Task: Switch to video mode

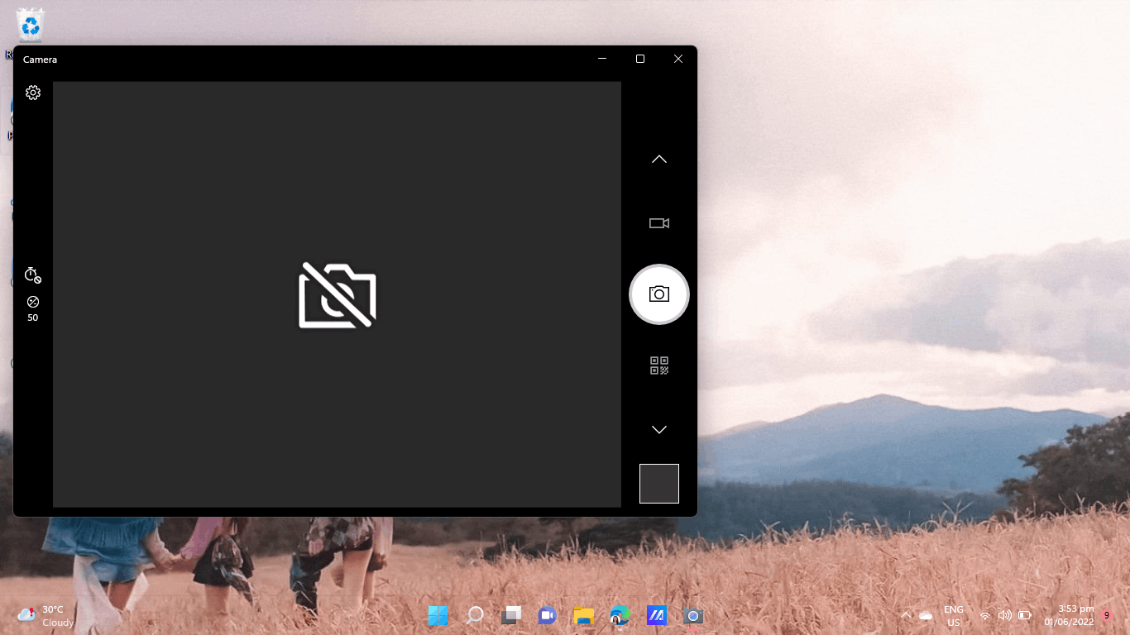Action: pos(658,222)
